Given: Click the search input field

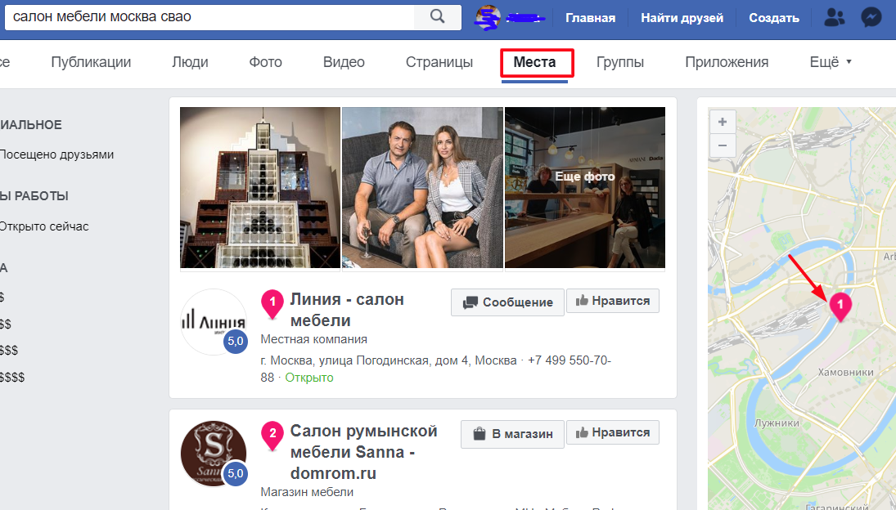Looking at the screenshot, I should 209,16.
